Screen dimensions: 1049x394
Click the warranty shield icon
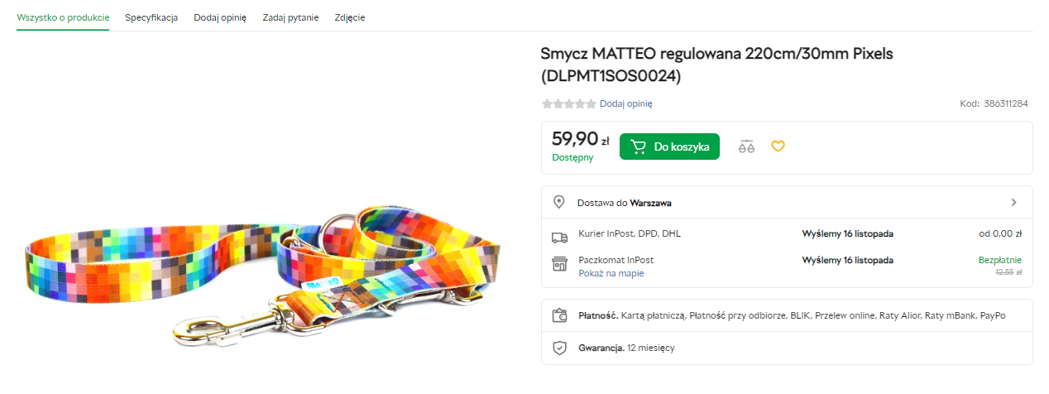(x=559, y=348)
